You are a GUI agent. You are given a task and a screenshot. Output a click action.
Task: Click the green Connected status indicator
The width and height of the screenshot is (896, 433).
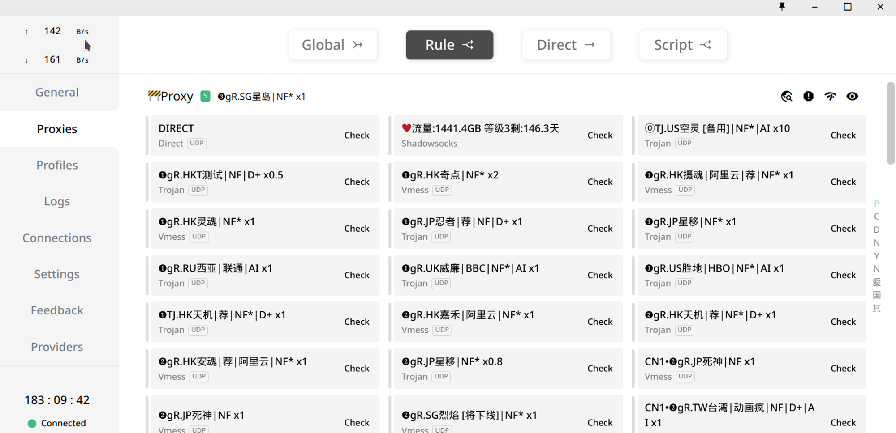32,423
